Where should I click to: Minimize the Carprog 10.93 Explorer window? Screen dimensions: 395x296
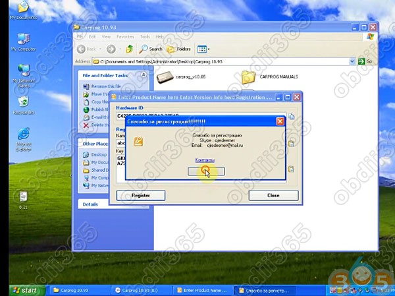pos(355,27)
